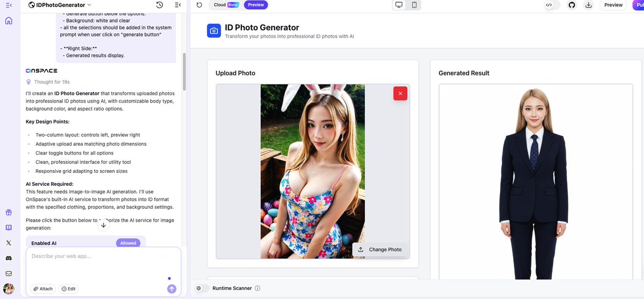Image resolution: width=644 pixels, height=299 pixels.
Task: Click the 'AI Service Required:' text
Action: [49, 184]
